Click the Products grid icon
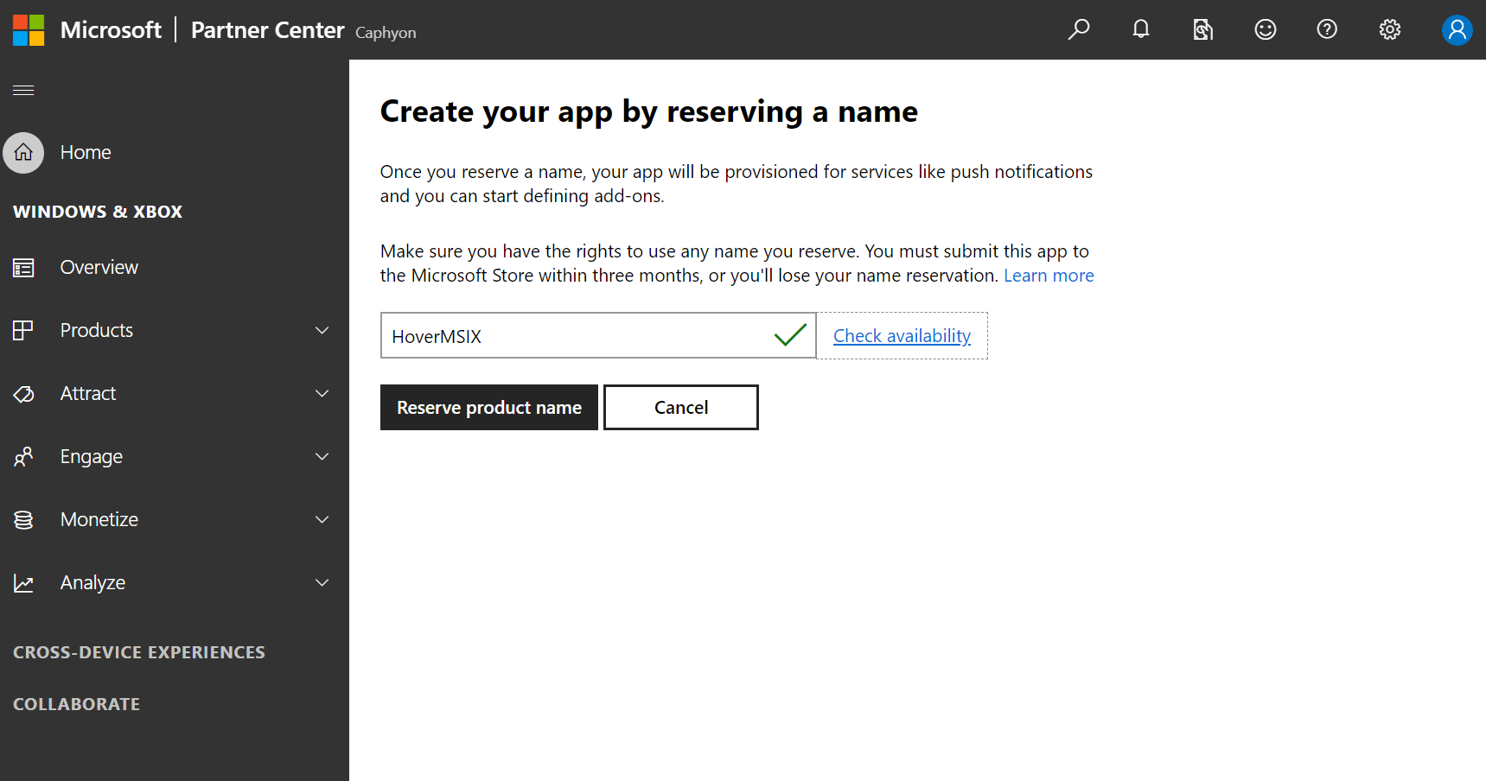The width and height of the screenshot is (1486, 781). pos(23,331)
